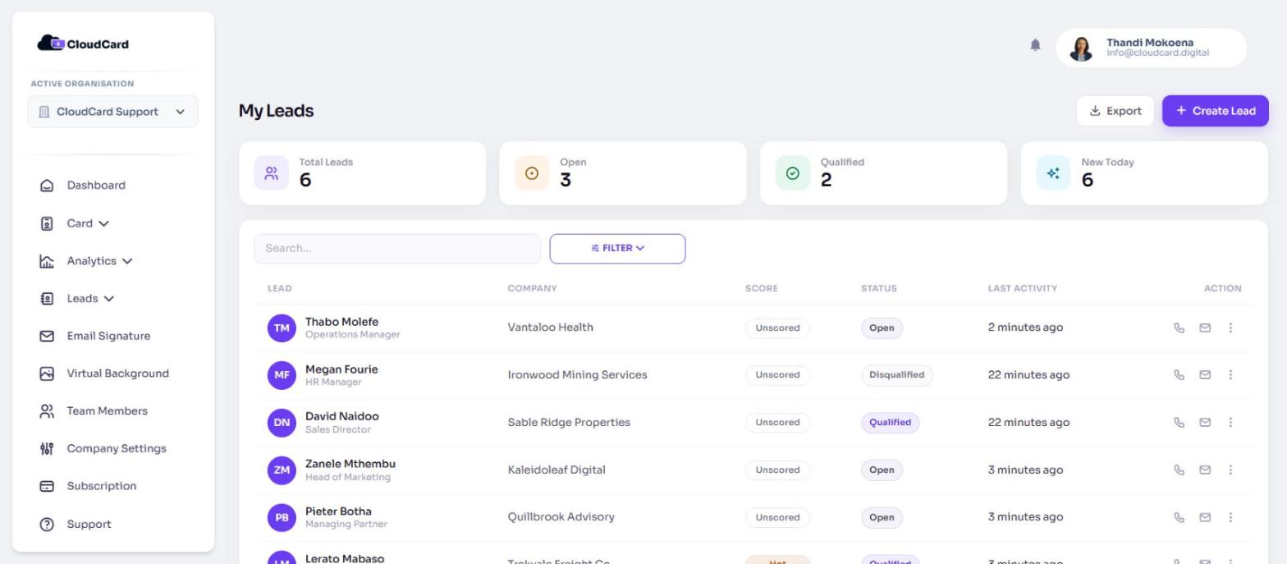1287x564 pixels.
Task: Email Megan Fourie via envelope icon
Action: [x=1205, y=375]
